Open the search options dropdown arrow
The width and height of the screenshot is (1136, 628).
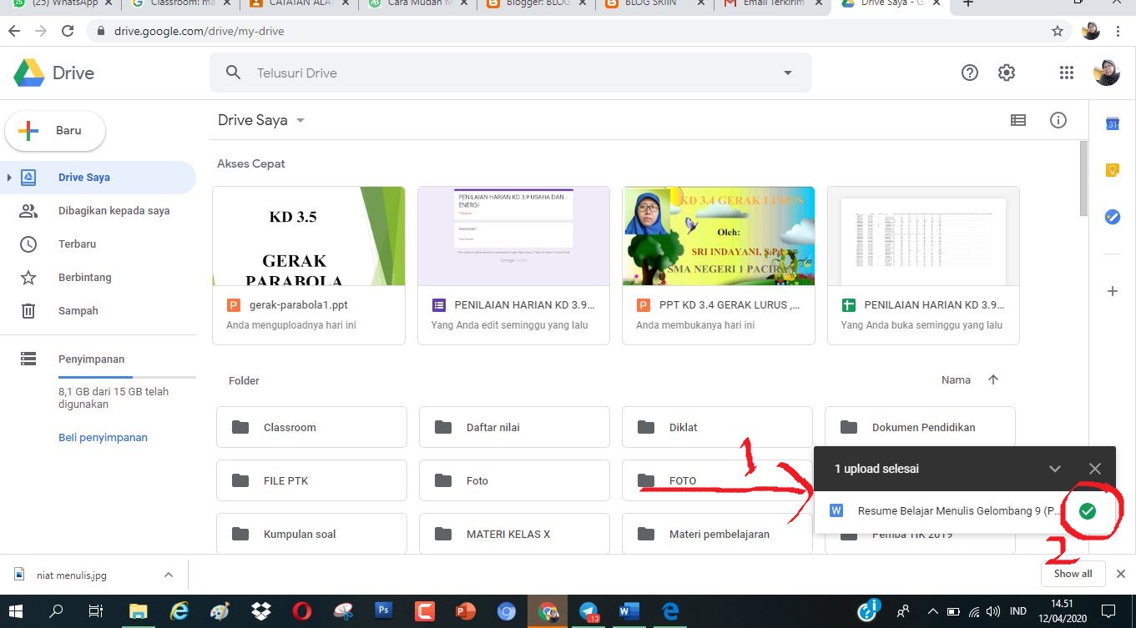(x=786, y=73)
